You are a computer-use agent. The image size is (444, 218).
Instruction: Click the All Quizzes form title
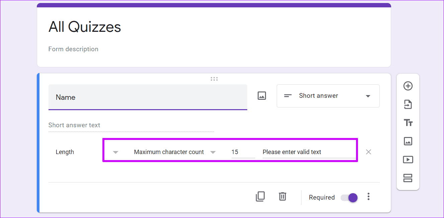coord(85,27)
